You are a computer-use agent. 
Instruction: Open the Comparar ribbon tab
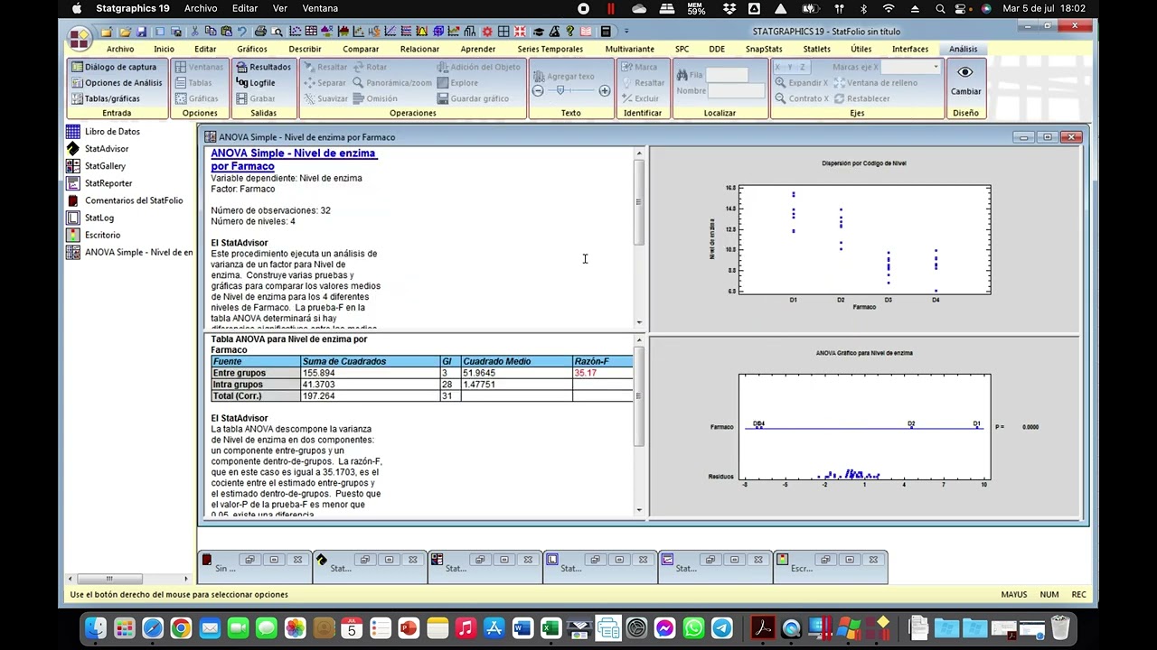click(361, 49)
